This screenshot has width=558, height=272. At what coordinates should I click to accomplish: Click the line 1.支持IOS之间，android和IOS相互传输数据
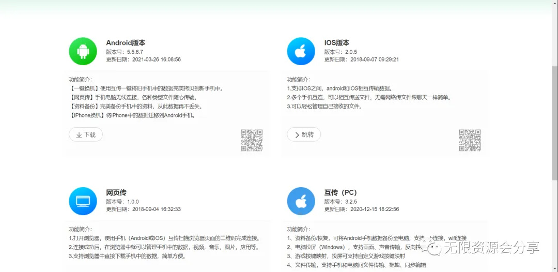click(x=340, y=88)
